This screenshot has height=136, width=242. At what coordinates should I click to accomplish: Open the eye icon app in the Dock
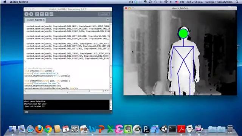click(137, 129)
